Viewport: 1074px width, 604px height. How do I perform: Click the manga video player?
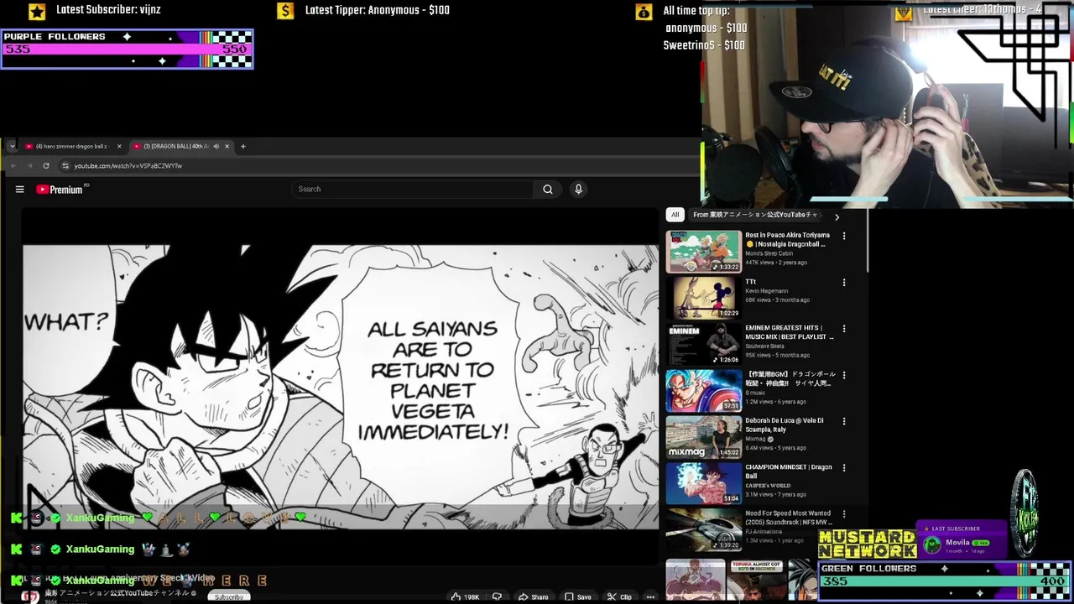coord(341,387)
